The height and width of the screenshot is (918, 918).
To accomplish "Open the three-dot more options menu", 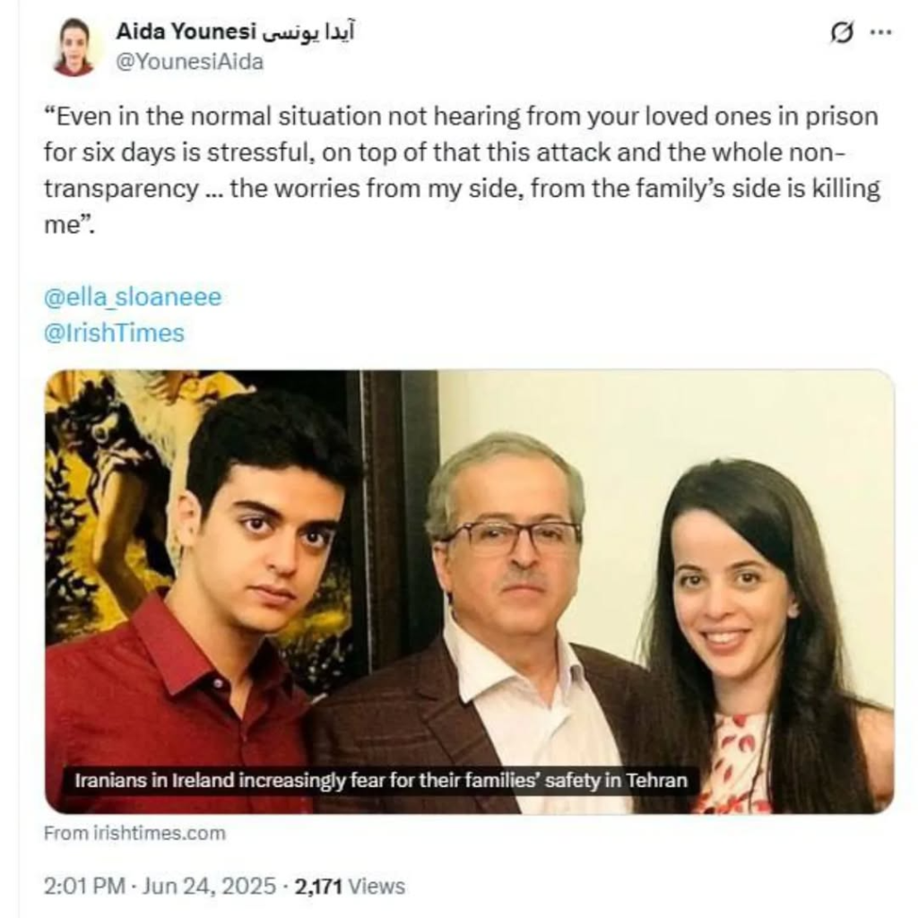I will click(881, 33).
